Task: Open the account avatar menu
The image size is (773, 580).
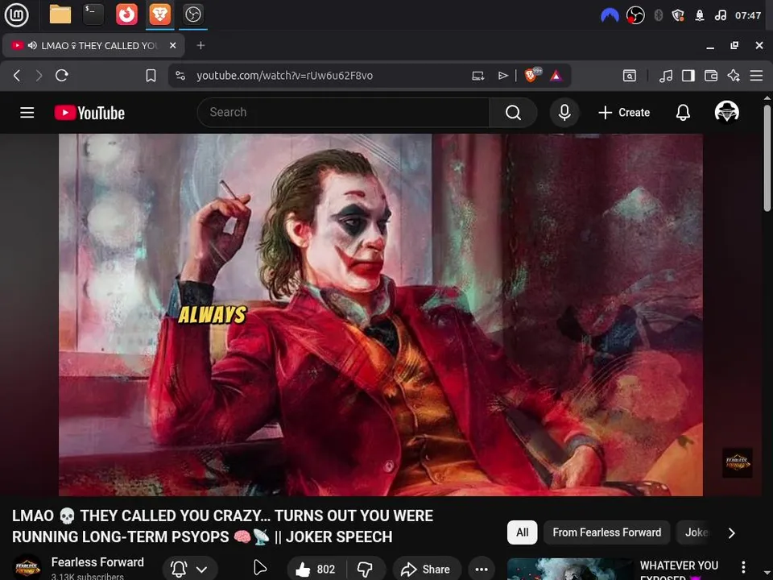Action: [726, 113]
